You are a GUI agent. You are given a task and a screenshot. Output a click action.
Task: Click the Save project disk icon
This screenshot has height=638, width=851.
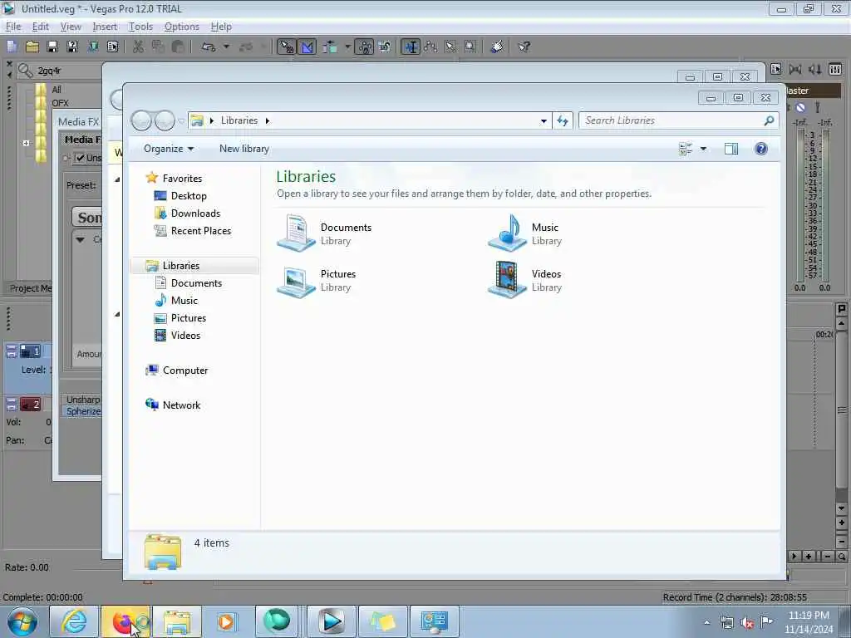[52, 47]
